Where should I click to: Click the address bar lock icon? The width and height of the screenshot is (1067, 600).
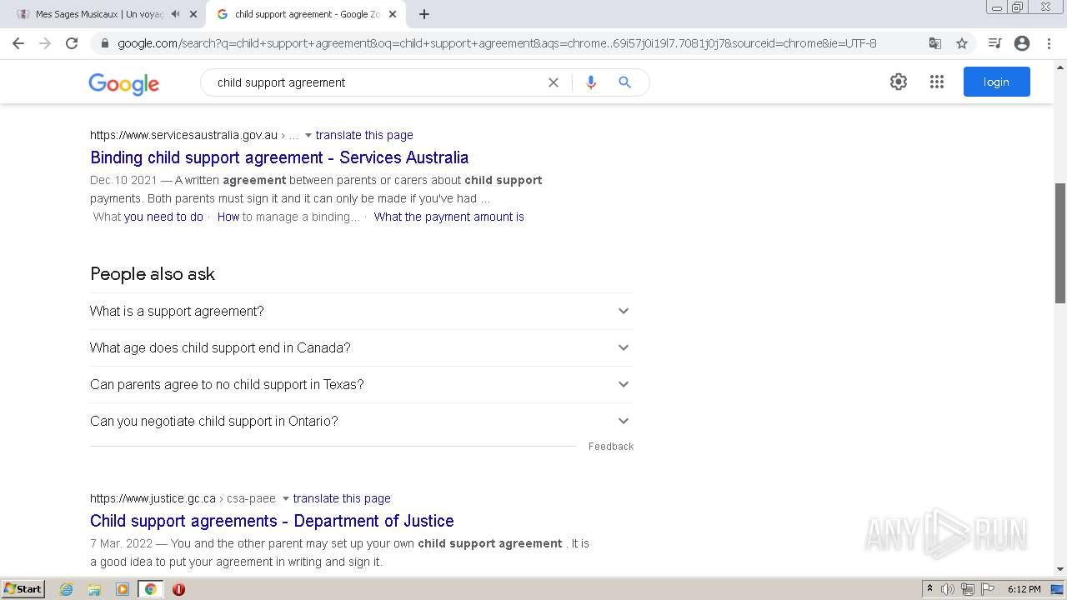[x=105, y=43]
